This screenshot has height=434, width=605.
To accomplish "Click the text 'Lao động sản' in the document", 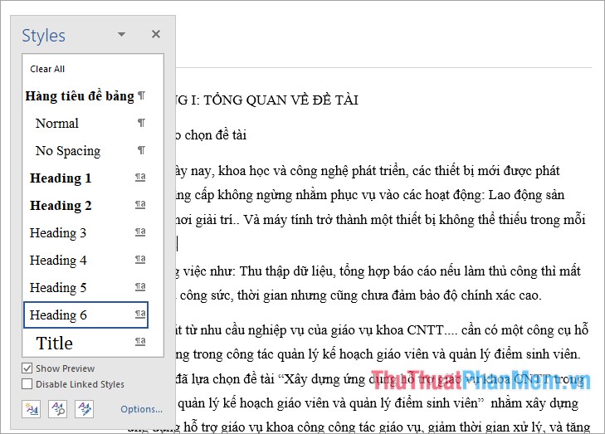I will [527, 195].
